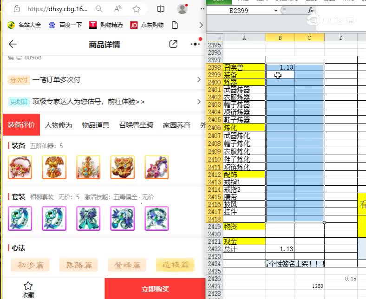Click cell 武器炼器 in row 2401
366x299 pixels.
(244, 90)
